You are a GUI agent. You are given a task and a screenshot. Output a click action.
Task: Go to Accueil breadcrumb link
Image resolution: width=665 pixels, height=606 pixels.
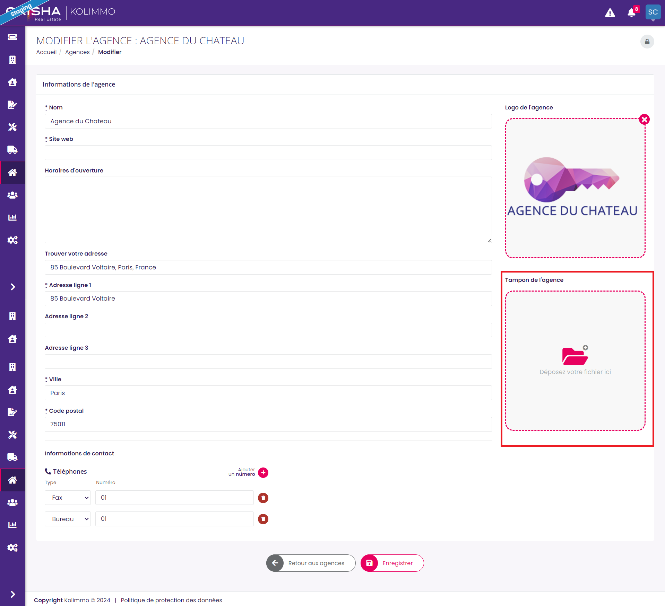pyautogui.click(x=46, y=52)
